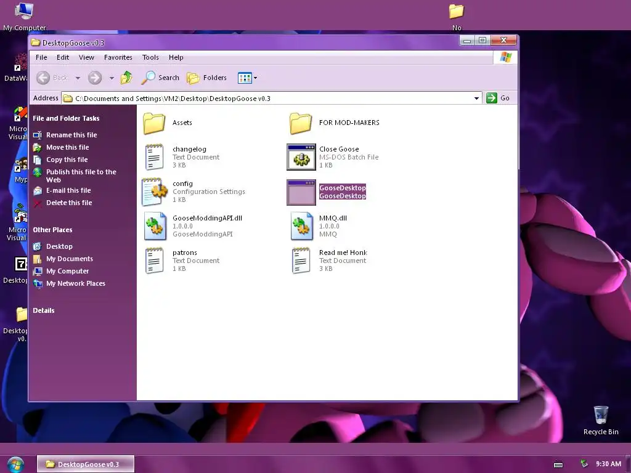Click the Windows Start button
631x473 pixels.
click(15, 464)
